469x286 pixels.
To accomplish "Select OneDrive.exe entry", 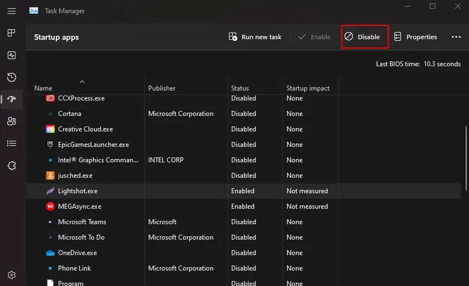I will 244,253.
